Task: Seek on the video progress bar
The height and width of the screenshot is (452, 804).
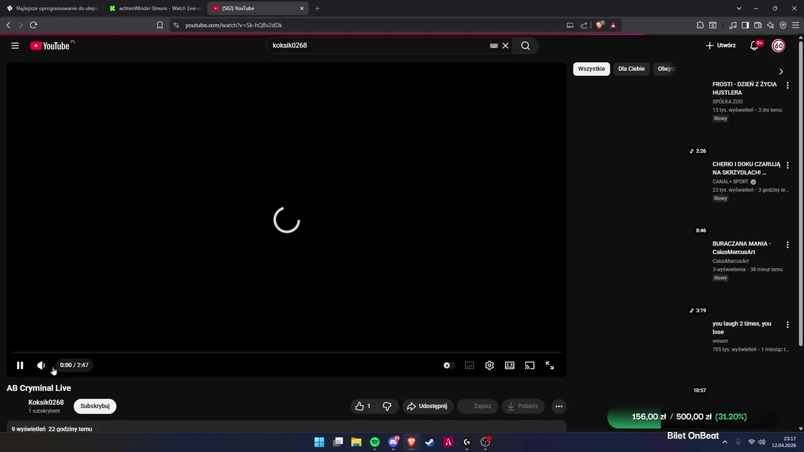Action: pyautogui.click(x=286, y=353)
